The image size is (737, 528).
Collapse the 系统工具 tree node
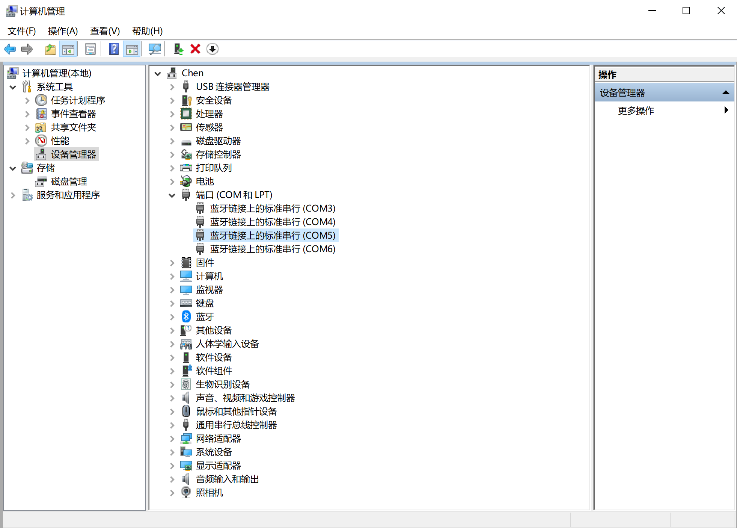(x=13, y=87)
